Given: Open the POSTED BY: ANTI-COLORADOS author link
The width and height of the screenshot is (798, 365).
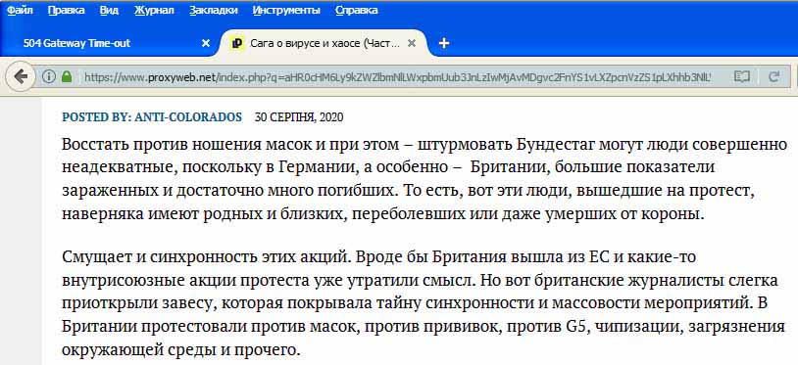Looking at the screenshot, I should (x=152, y=117).
